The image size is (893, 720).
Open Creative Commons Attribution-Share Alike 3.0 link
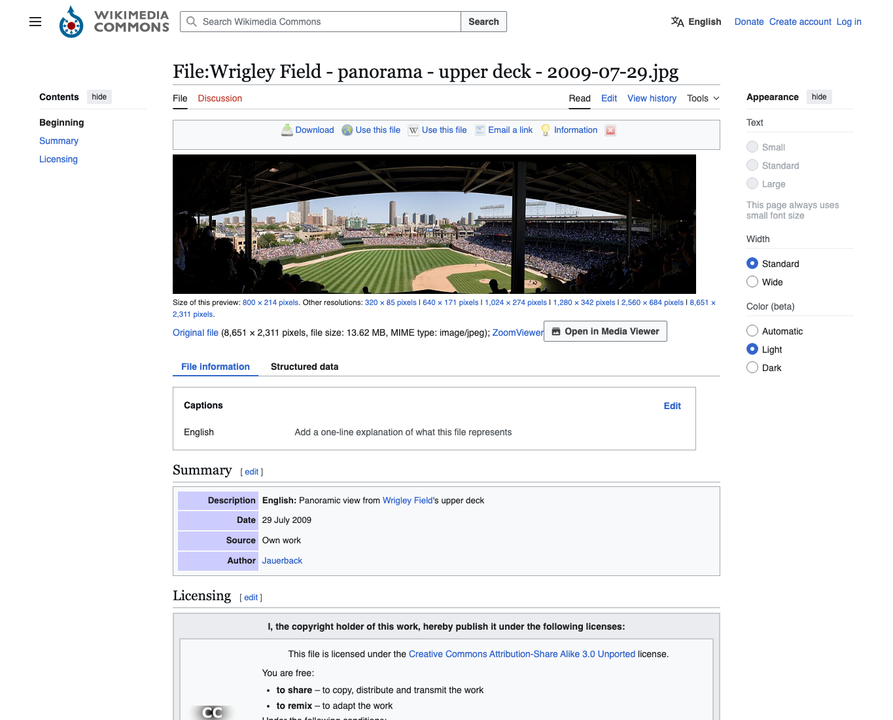tap(522, 654)
